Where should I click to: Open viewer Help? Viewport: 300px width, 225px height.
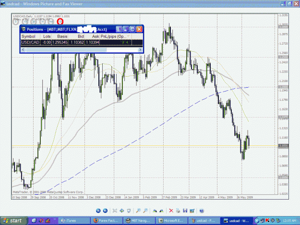tap(202, 211)
